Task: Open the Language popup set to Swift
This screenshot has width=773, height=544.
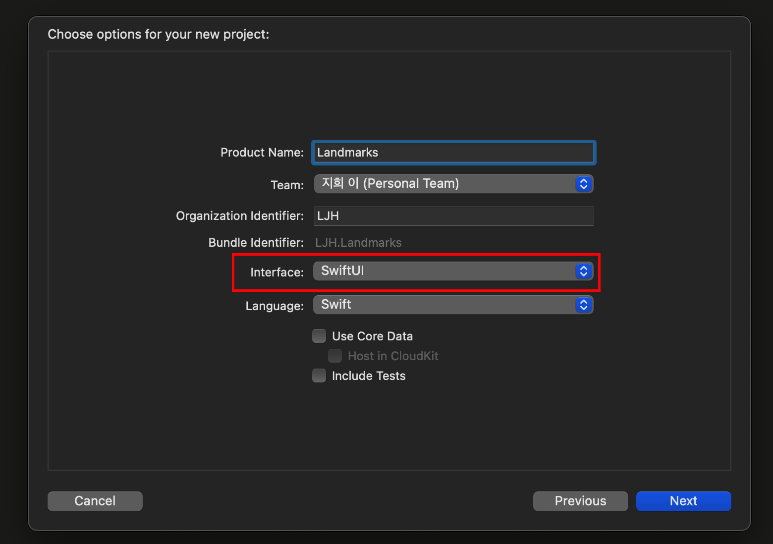Action: 453,305
